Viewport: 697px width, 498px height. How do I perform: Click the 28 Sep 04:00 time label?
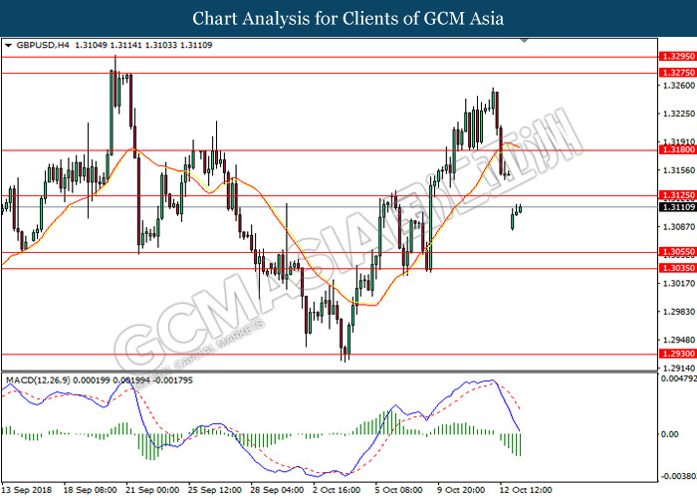coord(278,490)
